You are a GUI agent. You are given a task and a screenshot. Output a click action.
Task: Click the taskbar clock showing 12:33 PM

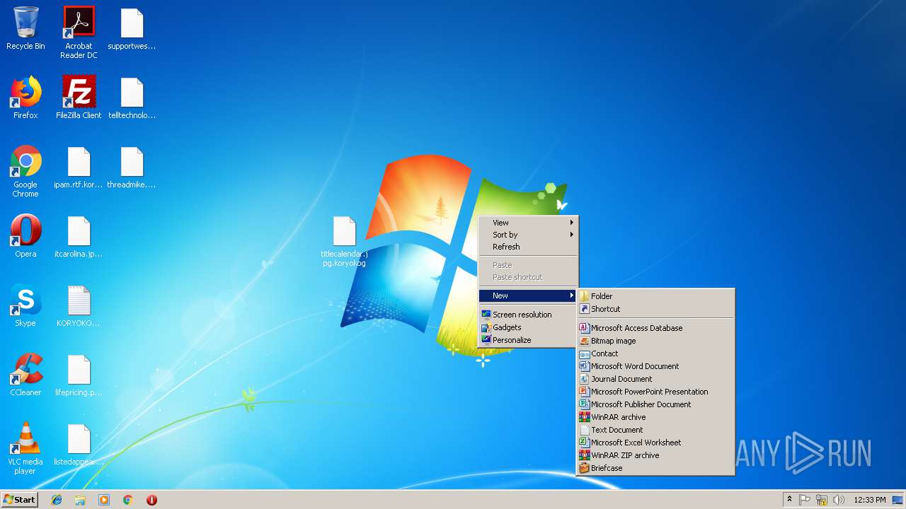pyautogui.click(x=869, y=500)
